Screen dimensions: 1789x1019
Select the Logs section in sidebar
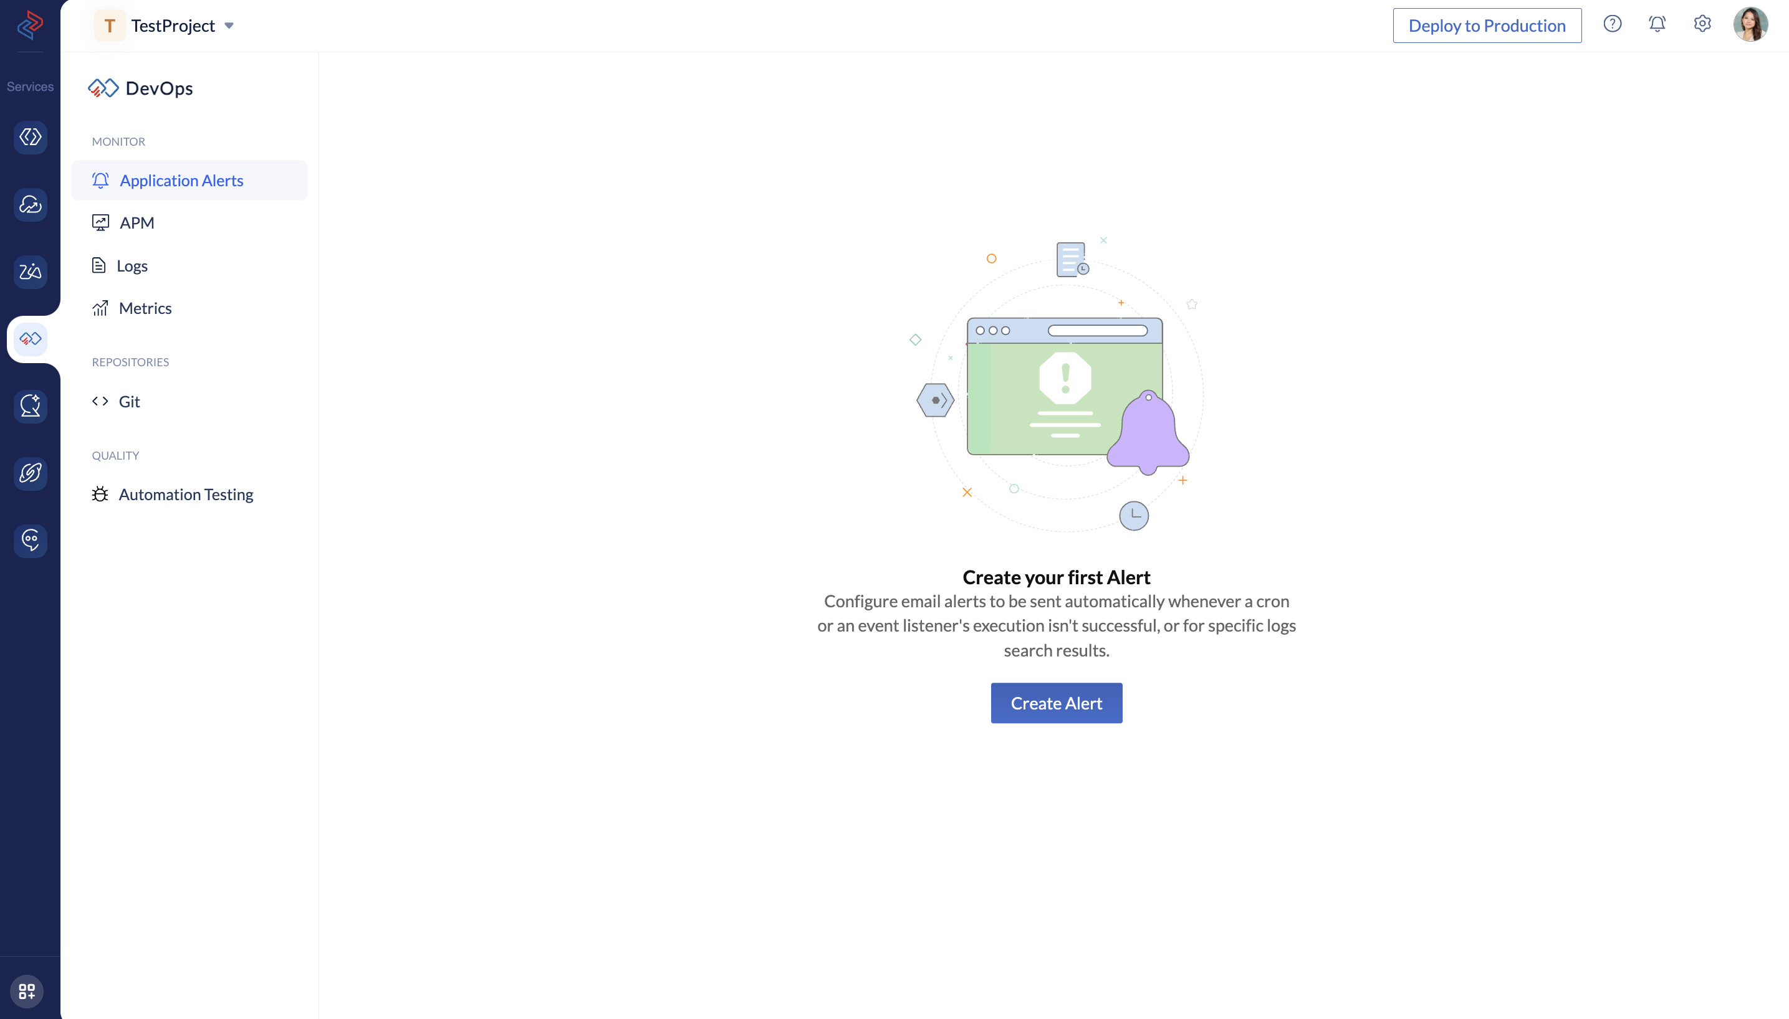pyautogui.click(x=133, y=265)
